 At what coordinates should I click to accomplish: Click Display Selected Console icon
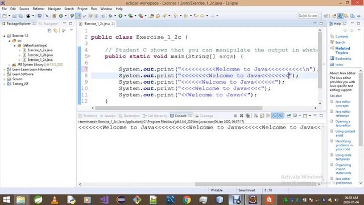coord(295,116)
